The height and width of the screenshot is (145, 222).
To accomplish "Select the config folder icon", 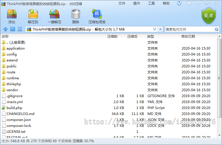I will coord(4,54).
